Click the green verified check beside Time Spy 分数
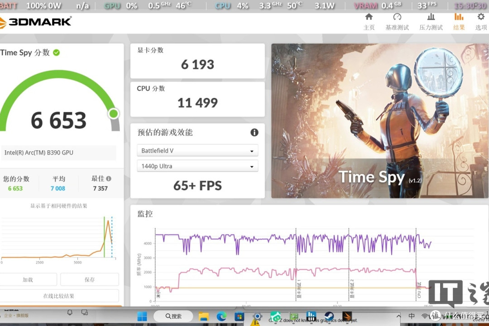 (x=57, y=53)
